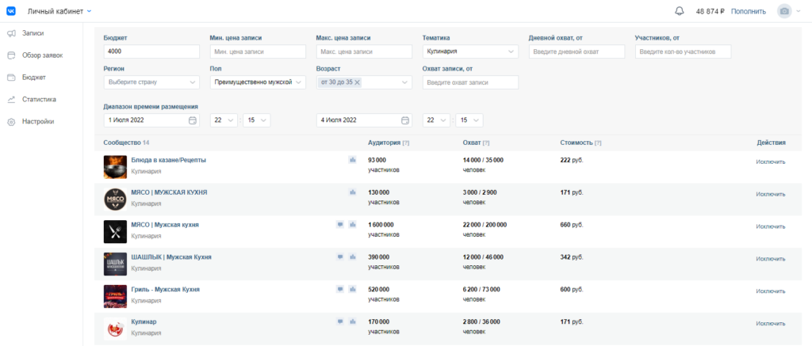This screenshot has width=812, height=346.
Task: Click Пополнить balance link
Action: click(748, 11)
